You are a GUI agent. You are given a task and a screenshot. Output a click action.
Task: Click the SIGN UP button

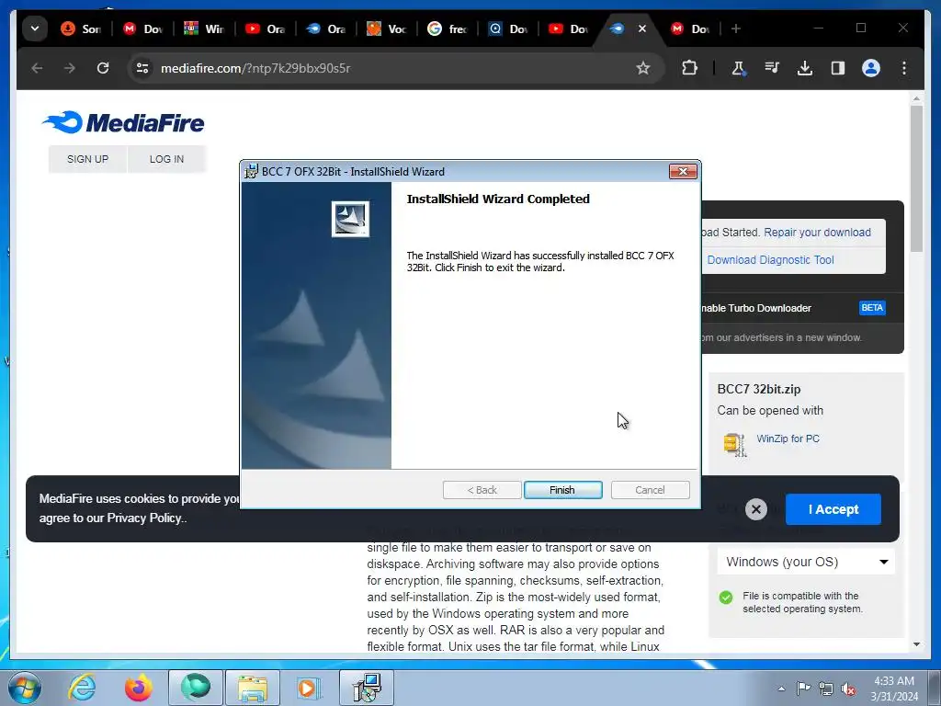[x=87, y=159]
